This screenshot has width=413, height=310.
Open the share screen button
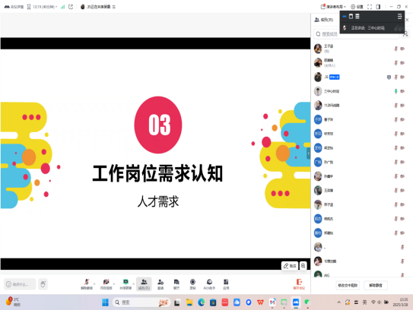(x=125, y=284)
